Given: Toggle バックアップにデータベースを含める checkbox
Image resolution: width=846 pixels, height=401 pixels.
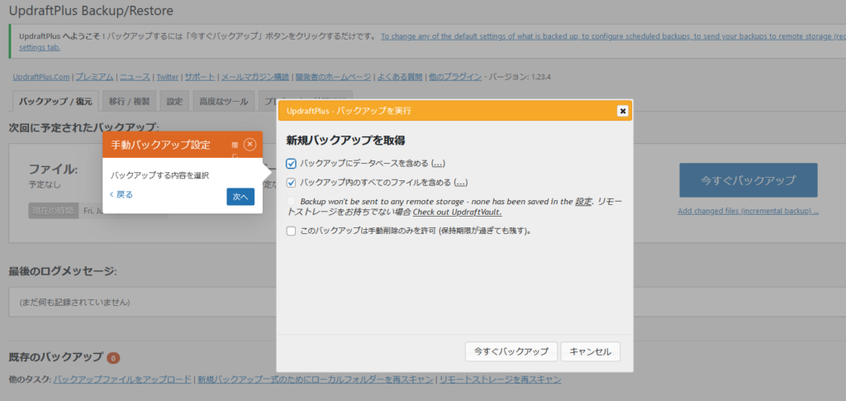Looking at the screenshot, I should tap(291, 164).
